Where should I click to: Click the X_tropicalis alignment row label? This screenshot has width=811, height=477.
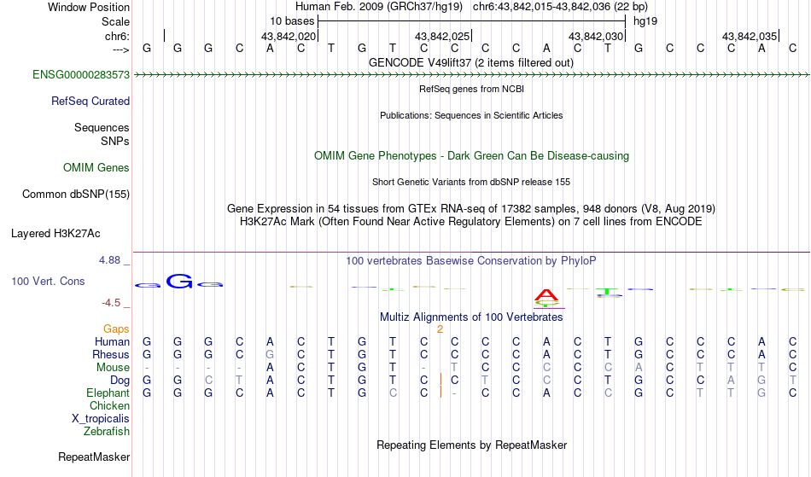tap(101, 419)
